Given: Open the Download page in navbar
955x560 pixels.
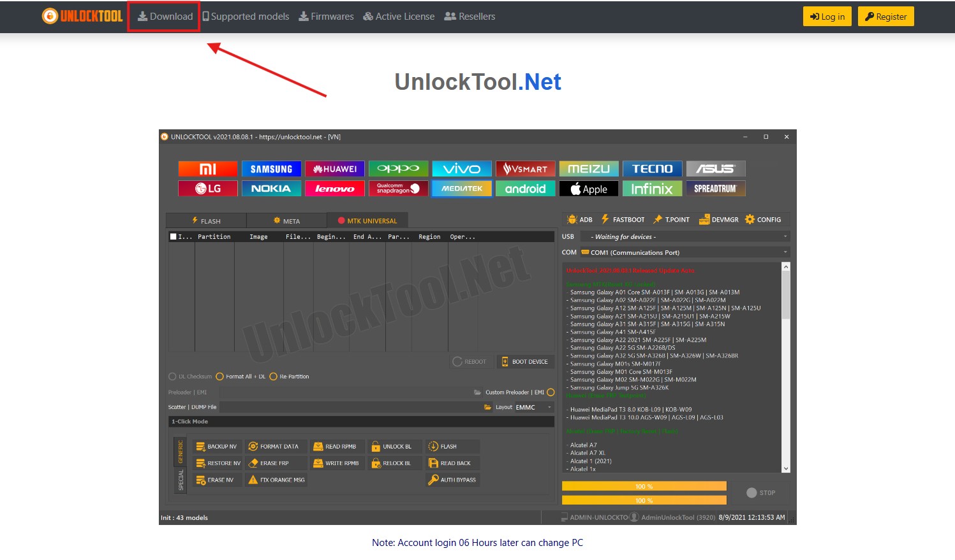Looking at the screenshot, I should click(x=165, y=17).
